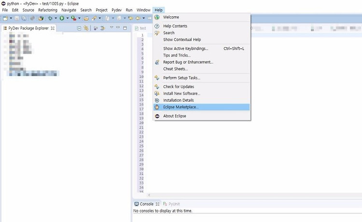Image resolution: width=362 pixels, height=222 pixels.
Task: Open the Search toolbar dropdown arrow
Action: [100, 18]
